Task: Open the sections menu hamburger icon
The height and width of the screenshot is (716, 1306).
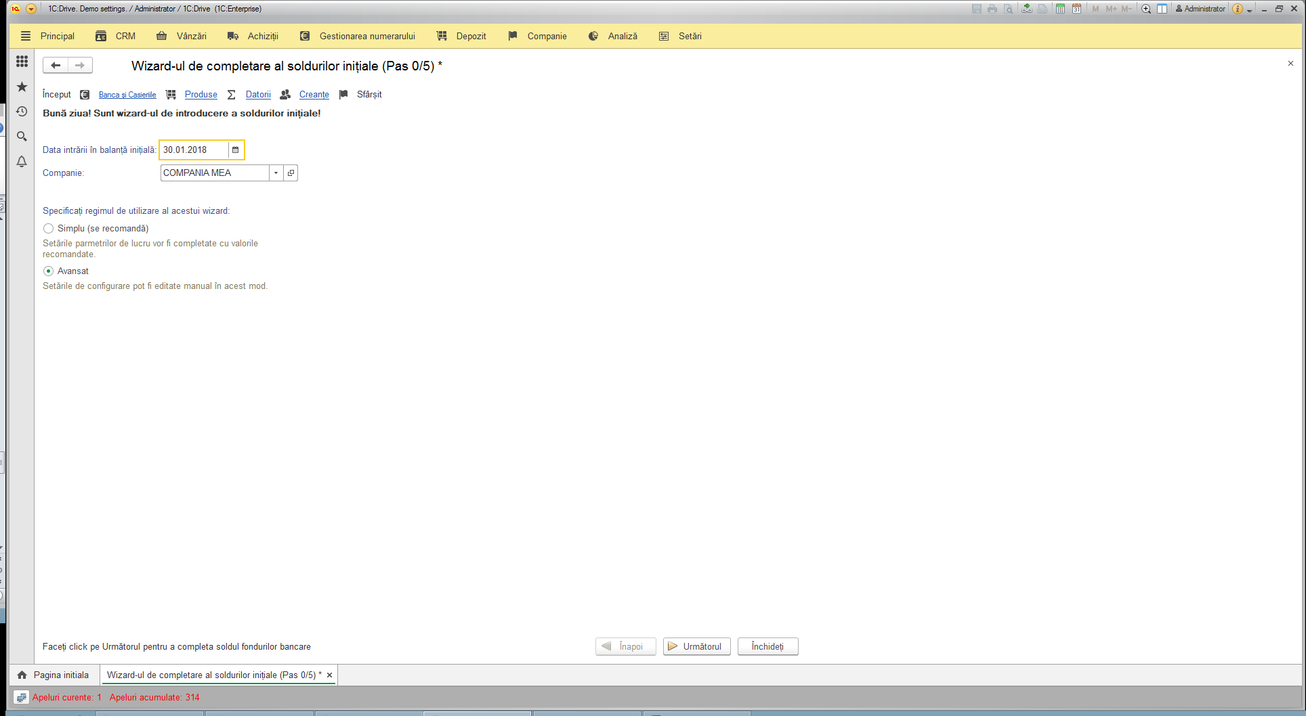Action: (26, 36)
